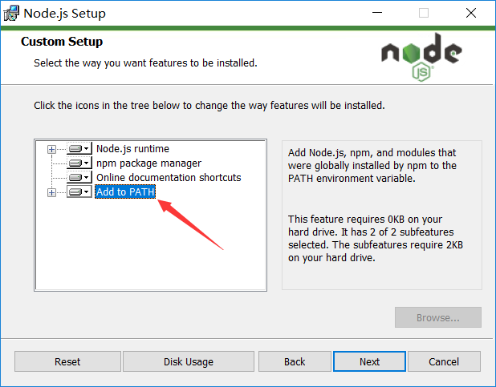Click the 'Custom Setup' heading text
The width and height of the screenshot is (496, 387).
[62, 42]
